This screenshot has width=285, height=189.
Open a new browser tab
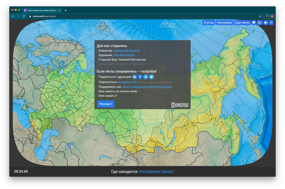pyautogui.click(x=66, y=10)
